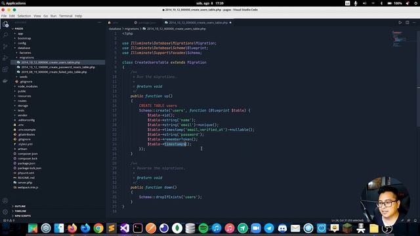
Task: Switch to the create_users_table.php editor tab
Action: tap(198, 23)
